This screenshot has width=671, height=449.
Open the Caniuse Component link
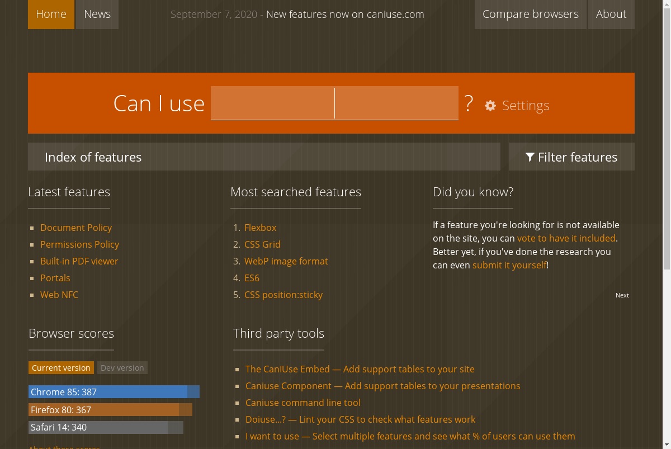tap(383, 386)
